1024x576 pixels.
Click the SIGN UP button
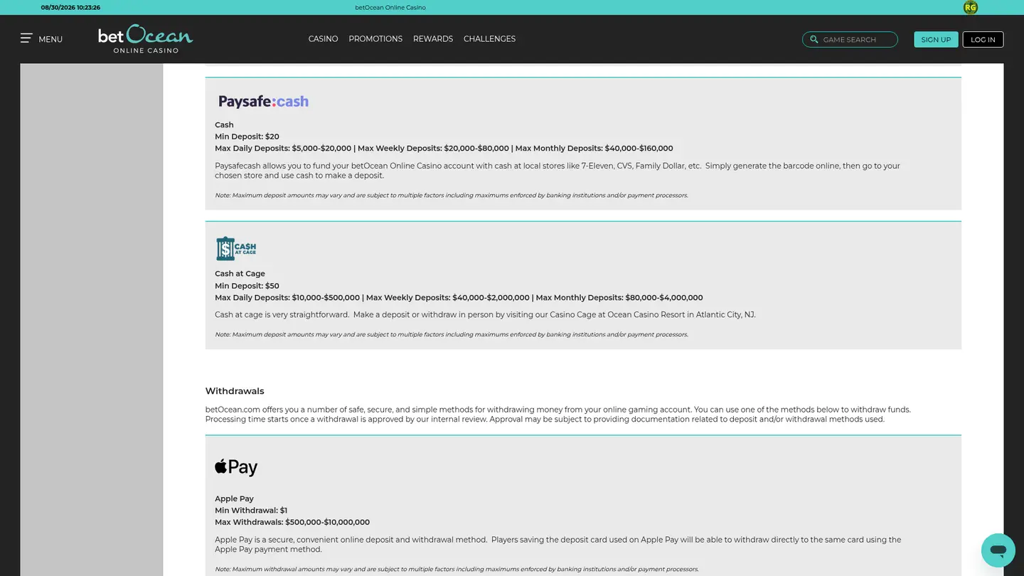click(936, 40)
